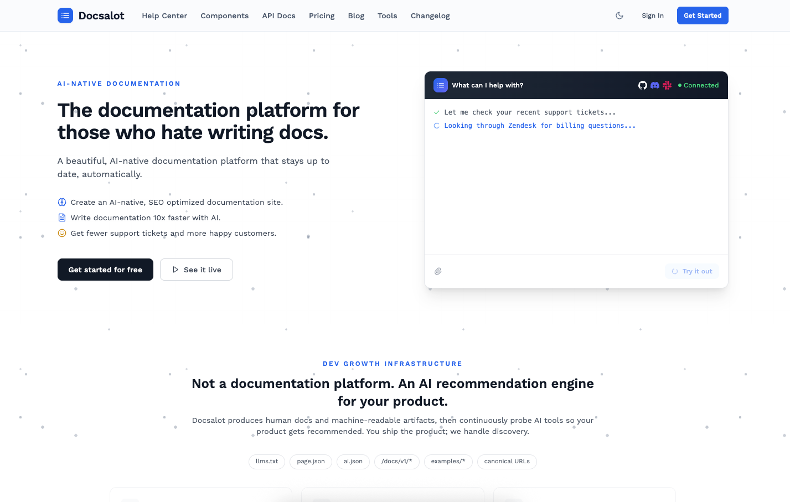
Task: Click 'Let me check your recent support tickets' text
Action: tap(530, 112)
